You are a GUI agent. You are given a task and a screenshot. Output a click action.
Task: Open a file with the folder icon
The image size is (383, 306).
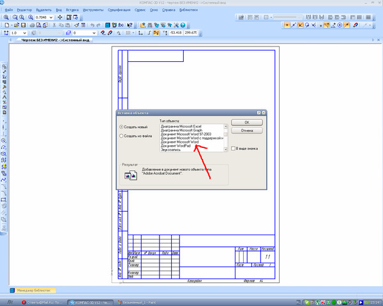tap(17, 25)
